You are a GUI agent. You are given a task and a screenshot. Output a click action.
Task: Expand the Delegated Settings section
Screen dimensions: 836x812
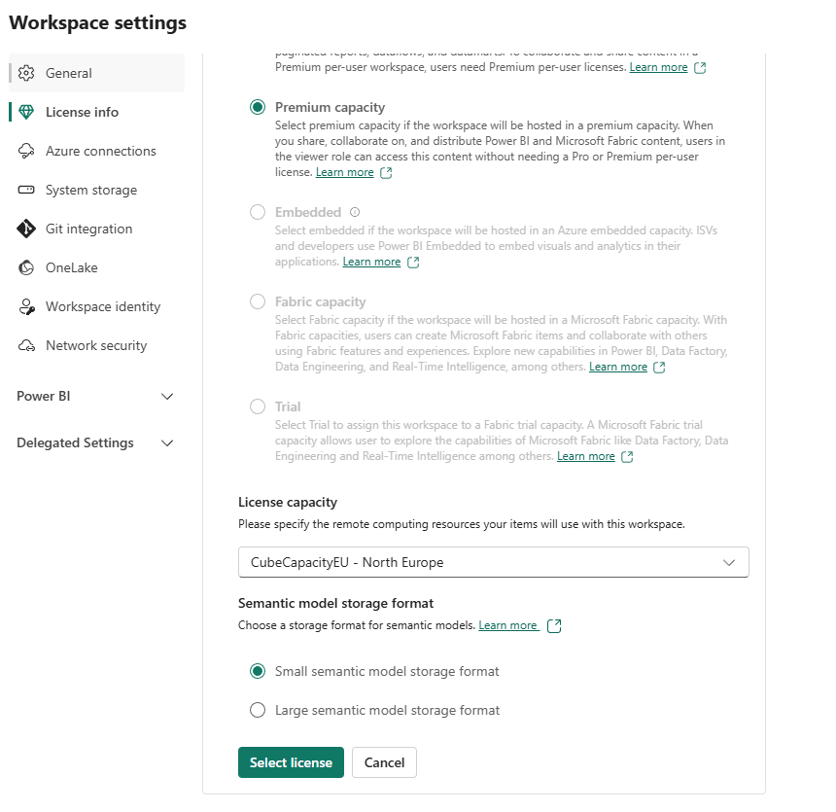[x=166, y=442]
